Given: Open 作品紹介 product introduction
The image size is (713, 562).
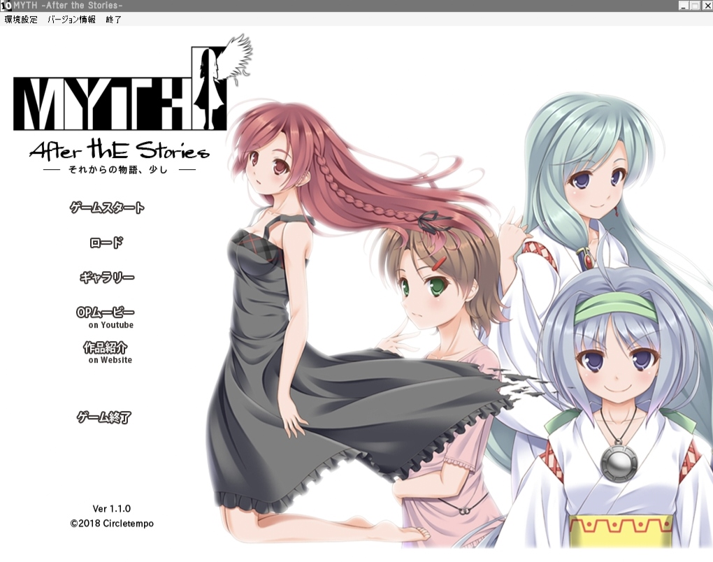Looking at the screenshot, I should coord(106,348).
